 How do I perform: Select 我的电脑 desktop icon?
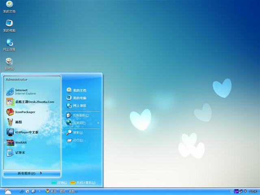point(9,26)
